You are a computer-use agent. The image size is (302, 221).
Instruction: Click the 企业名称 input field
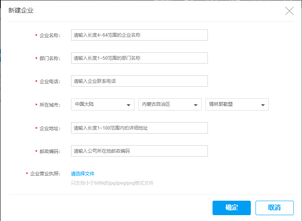point(139,35)
